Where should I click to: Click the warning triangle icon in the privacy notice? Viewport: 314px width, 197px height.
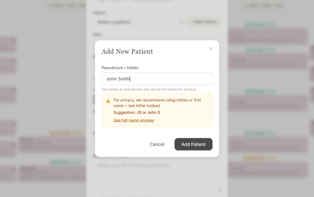[x=108, y=101]
